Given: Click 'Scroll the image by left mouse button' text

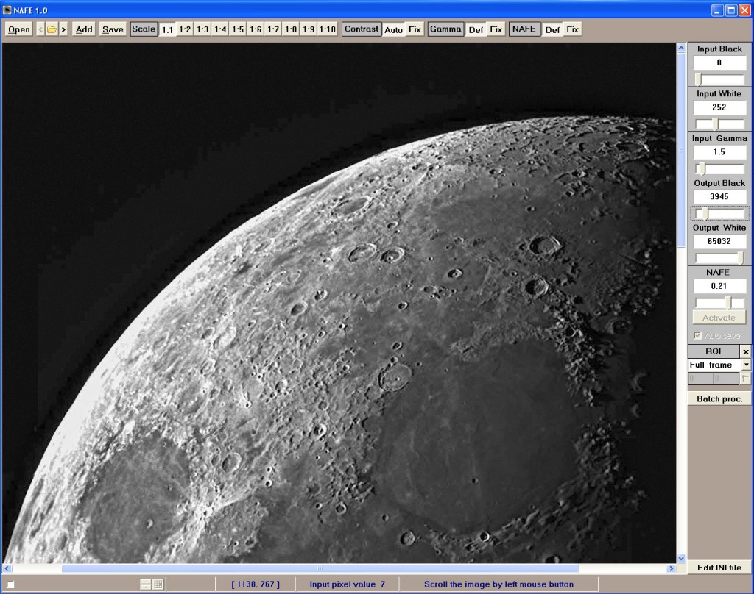Looking at the screenshot, I should click(x=498, y=584).
